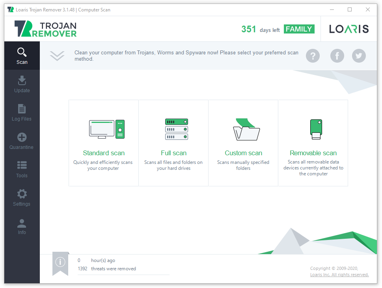The image size is (382, 288).
Task: Click the Trojan Remover logo
Action: (x=46, y=29)
